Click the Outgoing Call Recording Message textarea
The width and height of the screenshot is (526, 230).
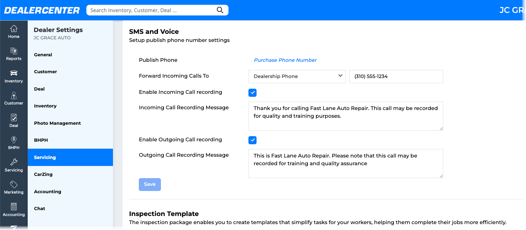click(x=346, y=164)
